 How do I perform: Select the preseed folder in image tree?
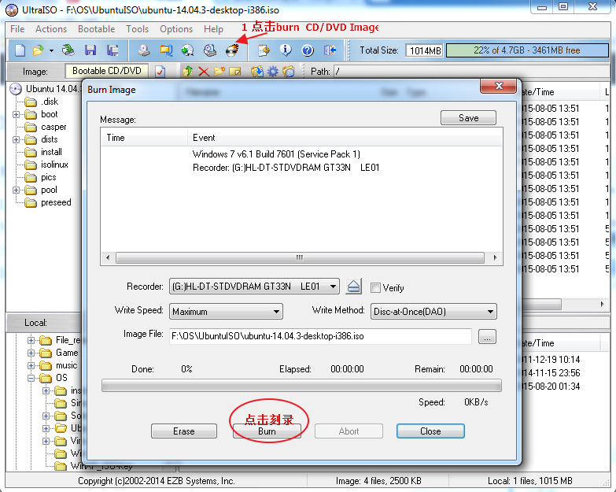(x=56, y=203)
